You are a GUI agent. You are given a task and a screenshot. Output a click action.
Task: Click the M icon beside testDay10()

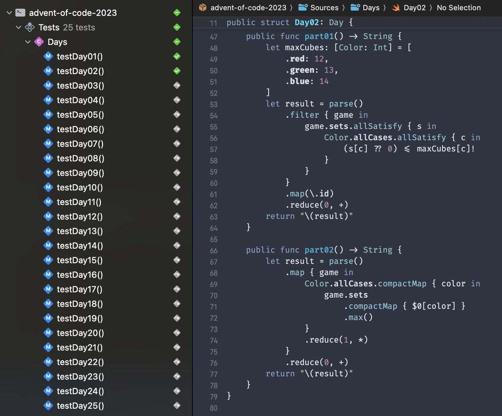tap(48, 187)
